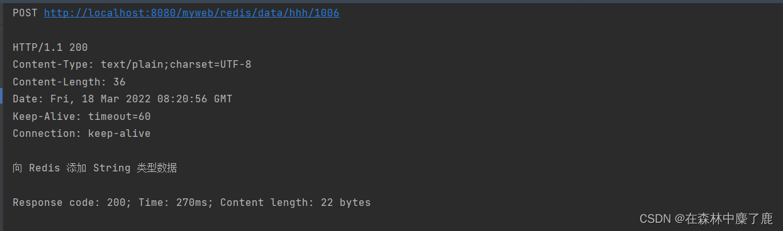Click the Content-Type header line
Viewport: 783px width, 231px height.
pos(132,65)
